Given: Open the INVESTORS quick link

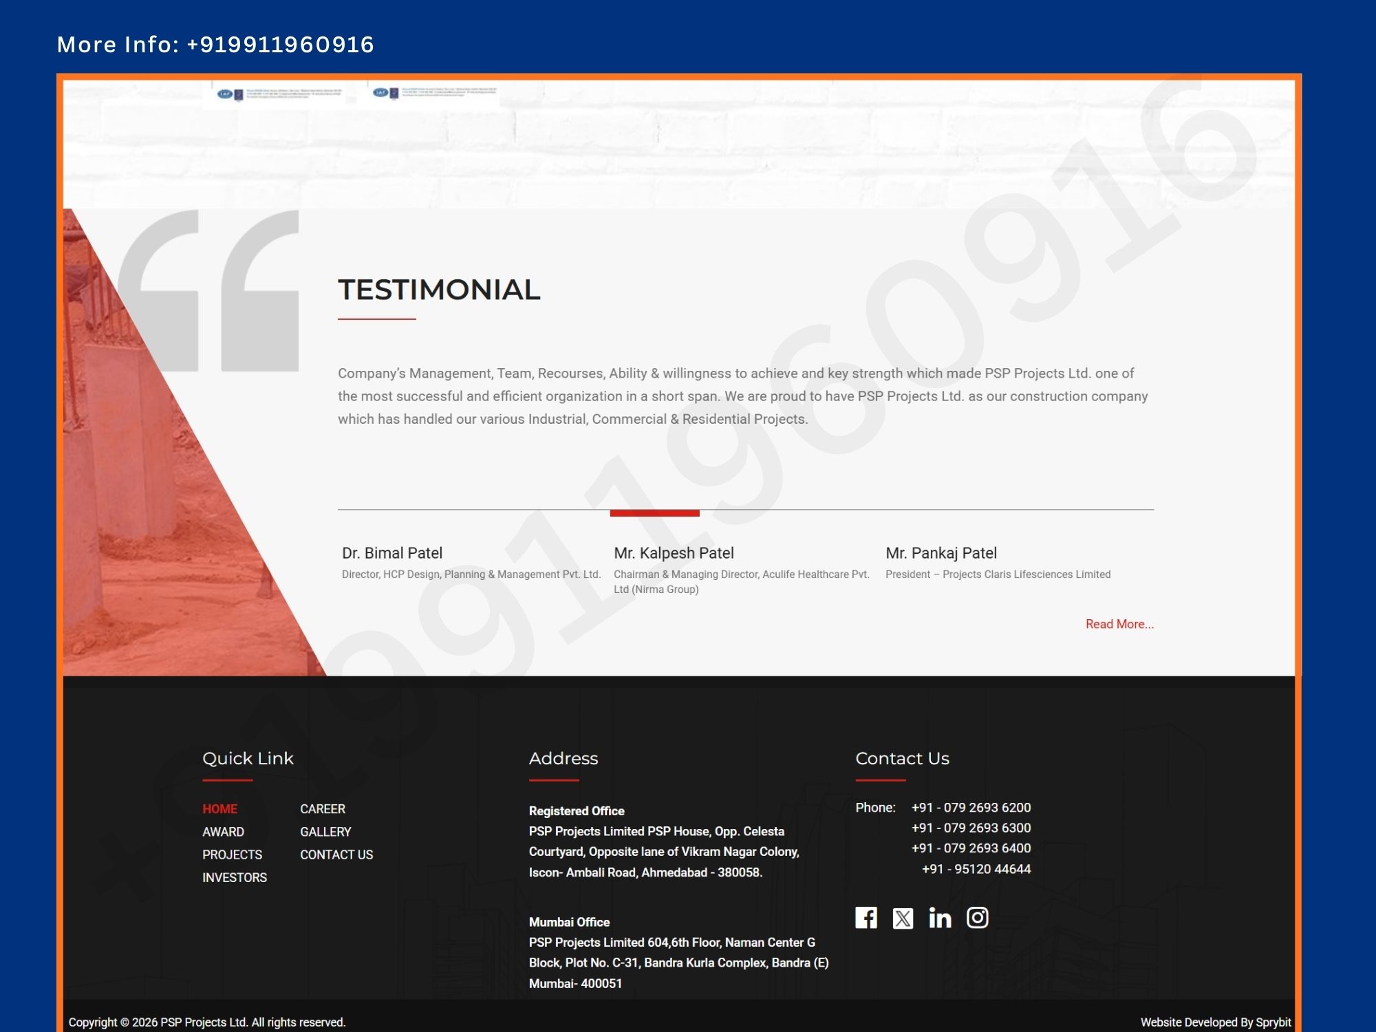Looking at the screenshot, I should pos(234,877).
